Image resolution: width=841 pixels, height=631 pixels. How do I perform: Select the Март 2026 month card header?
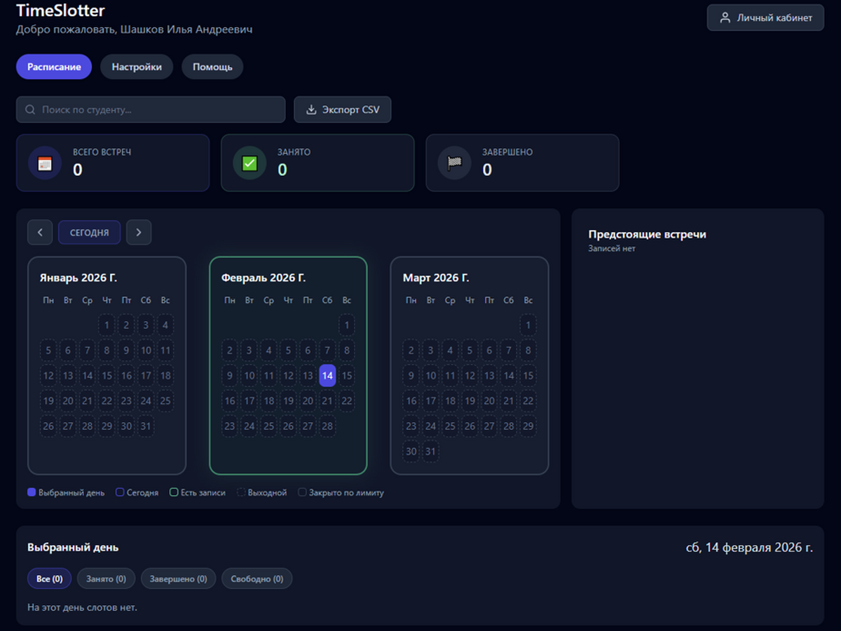[436, 278]
